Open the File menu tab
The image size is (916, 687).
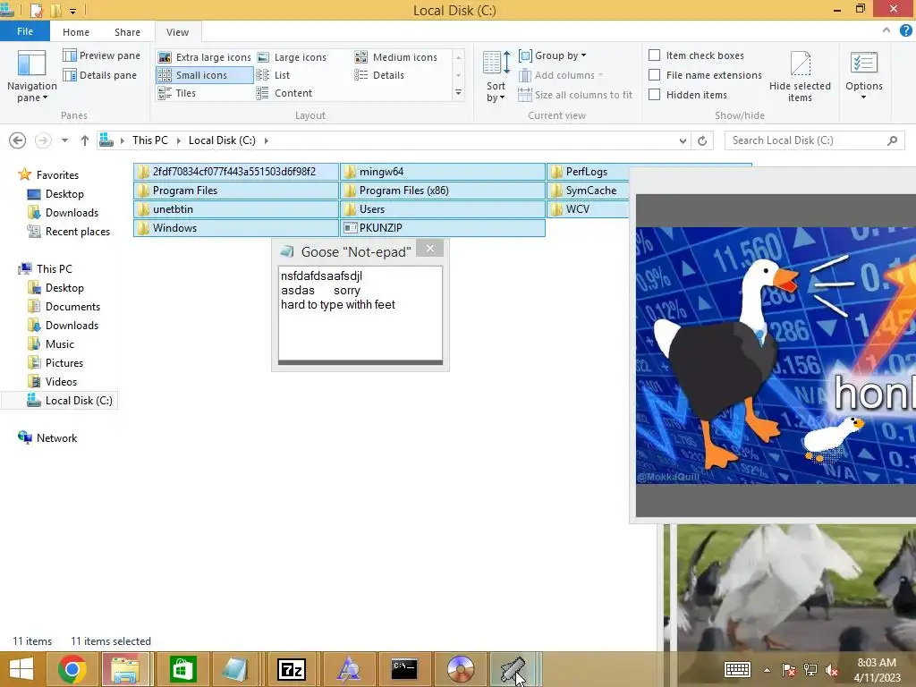pyautogui.click(x=24, y=31)
